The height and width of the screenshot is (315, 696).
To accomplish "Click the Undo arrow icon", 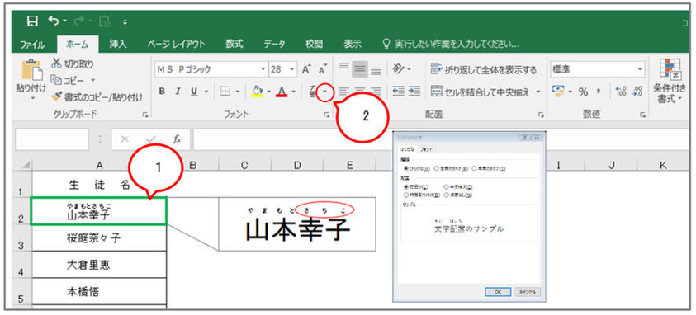I will pyautogui.click(x=54, y=21).
